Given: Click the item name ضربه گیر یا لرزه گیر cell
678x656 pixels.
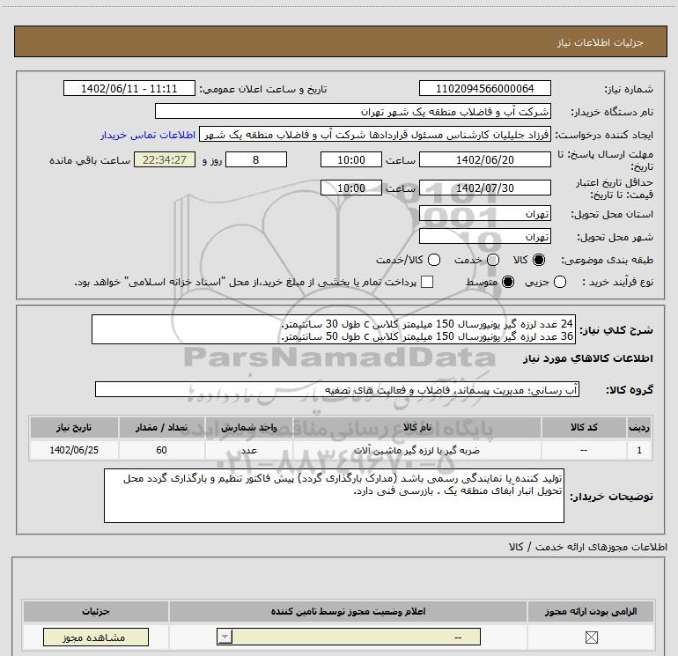Looking at the screenshot, I should point(416,450).
